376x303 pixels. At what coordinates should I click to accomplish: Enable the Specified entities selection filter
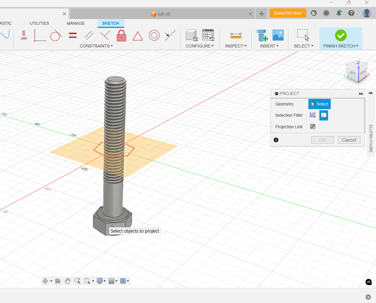coord(313,115)
